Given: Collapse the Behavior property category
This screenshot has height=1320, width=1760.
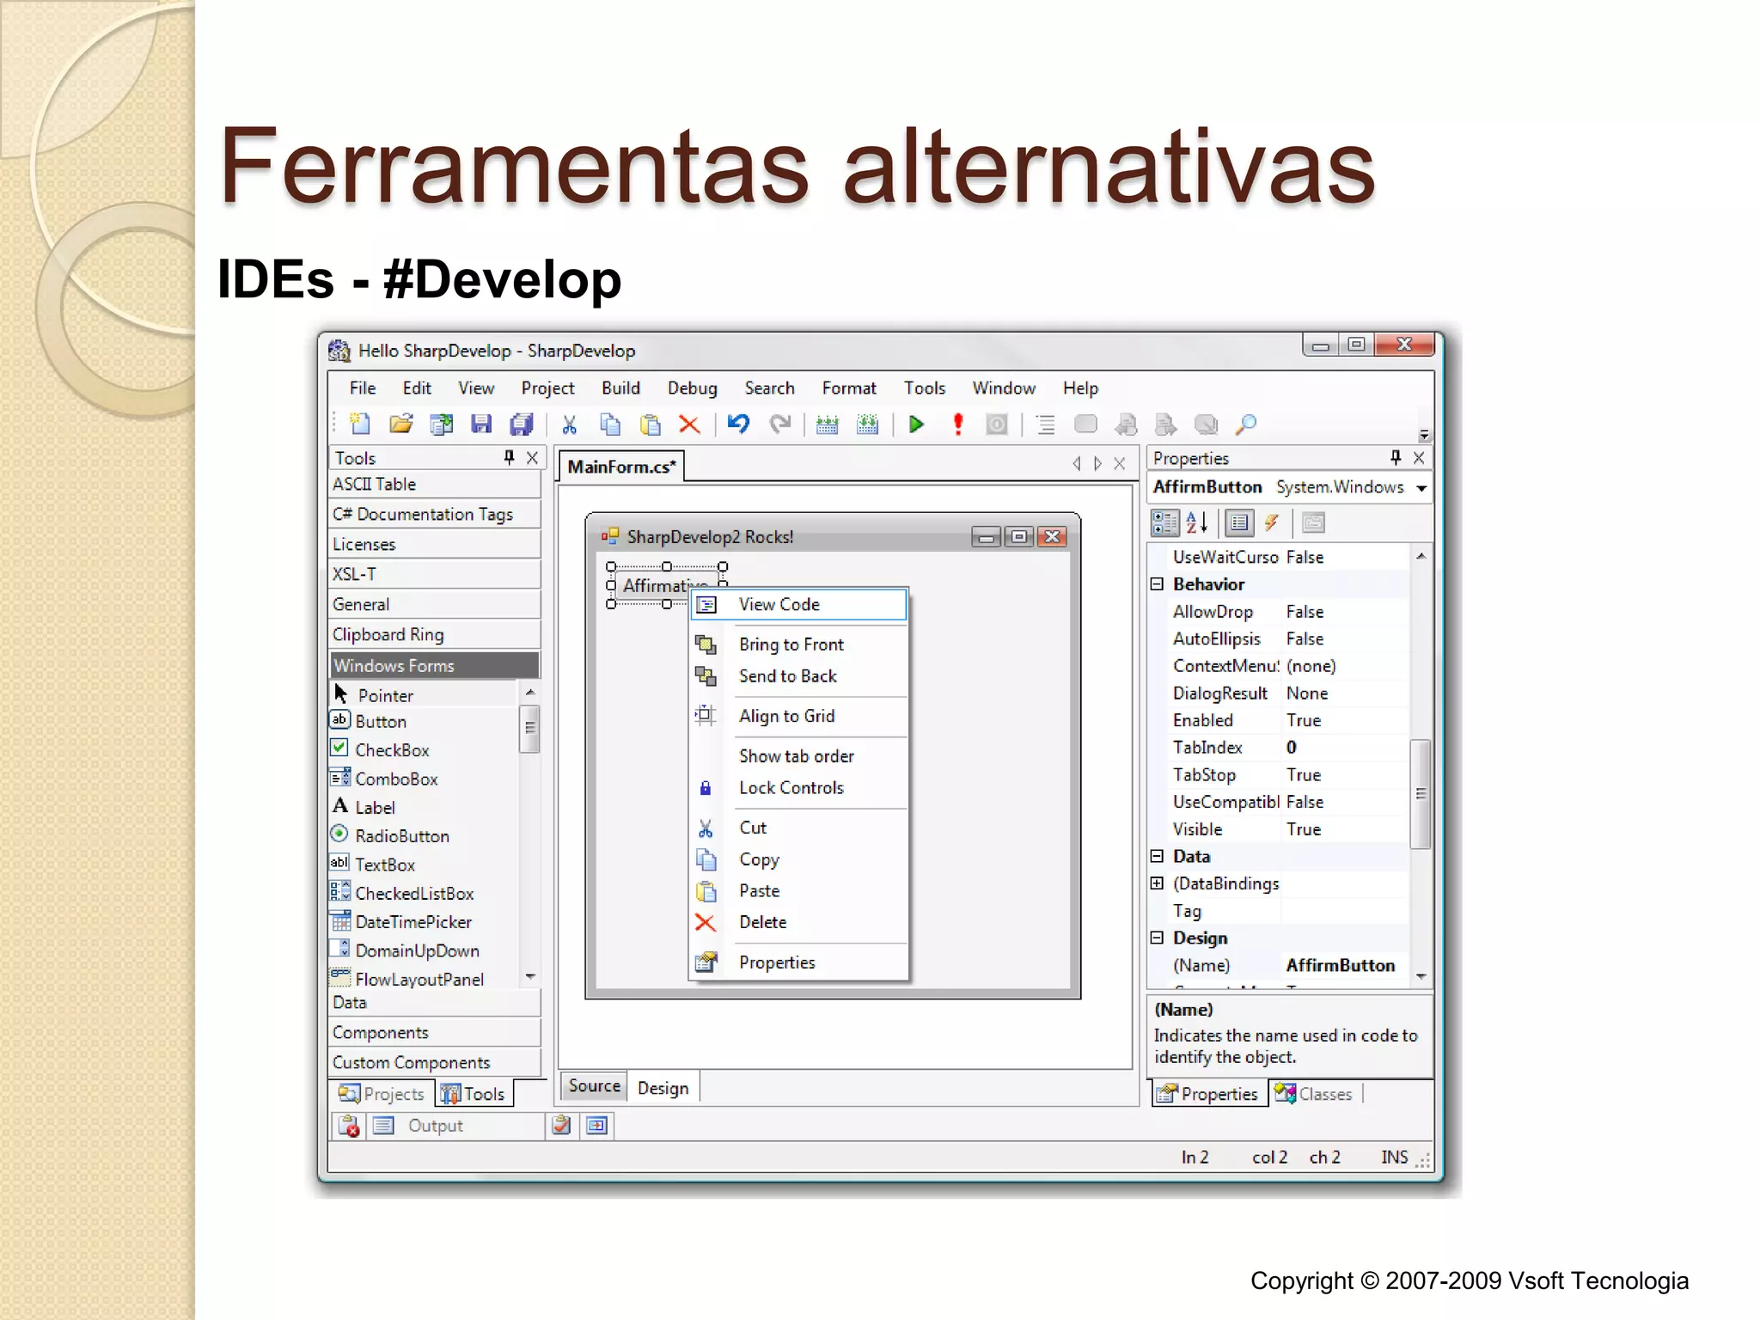Looking at the screenshot, I should click(1157, 584).
